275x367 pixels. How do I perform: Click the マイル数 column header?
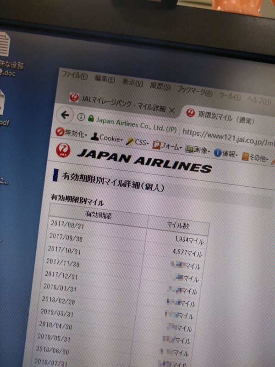pos(178,225)
